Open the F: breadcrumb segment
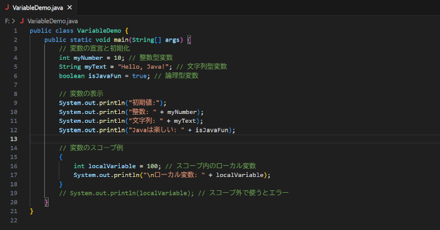 tap(7, 21)
